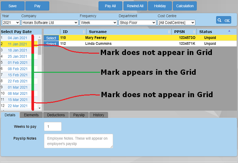Open the Frequency dropdown

(x=98, y=22)
